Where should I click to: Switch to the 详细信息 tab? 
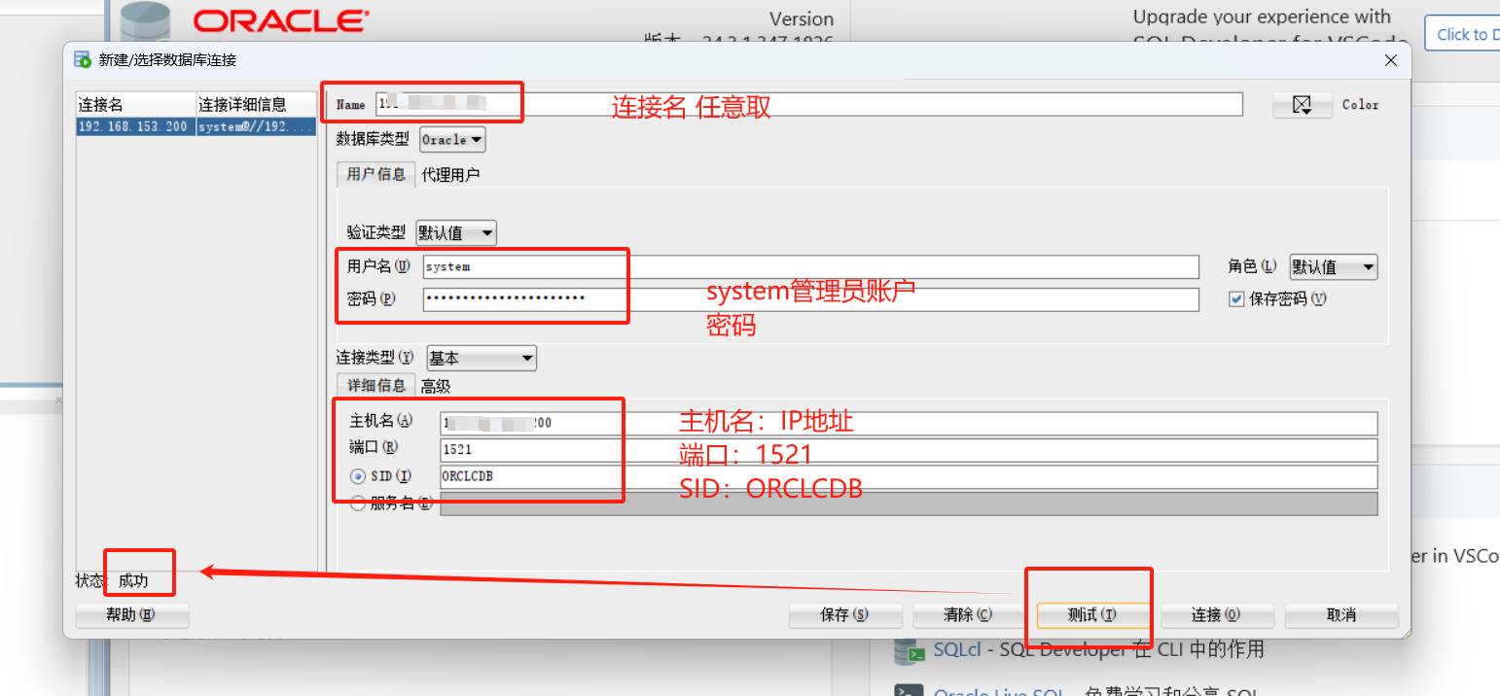375,386
